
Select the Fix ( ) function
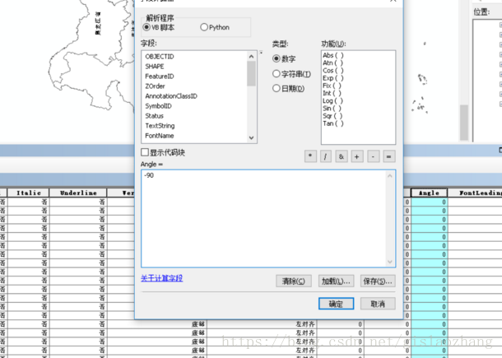(x=332, y=86)
